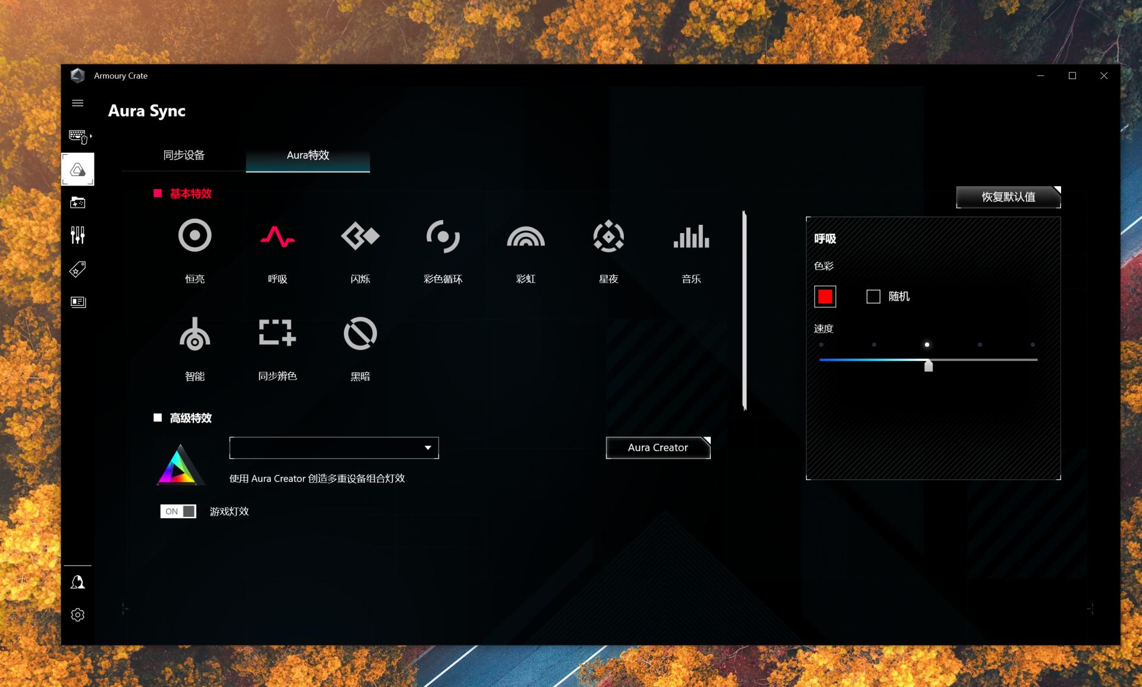
Task: Open the red color swatch picker
Action: click(x=825, y=296)
